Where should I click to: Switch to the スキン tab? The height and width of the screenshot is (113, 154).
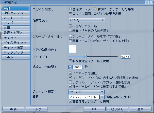tap(16, 57)
